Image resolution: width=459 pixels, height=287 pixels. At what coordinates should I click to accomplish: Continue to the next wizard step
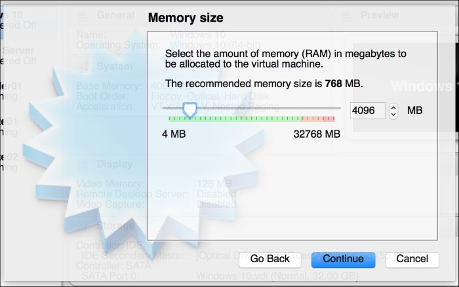pos(343,259)
